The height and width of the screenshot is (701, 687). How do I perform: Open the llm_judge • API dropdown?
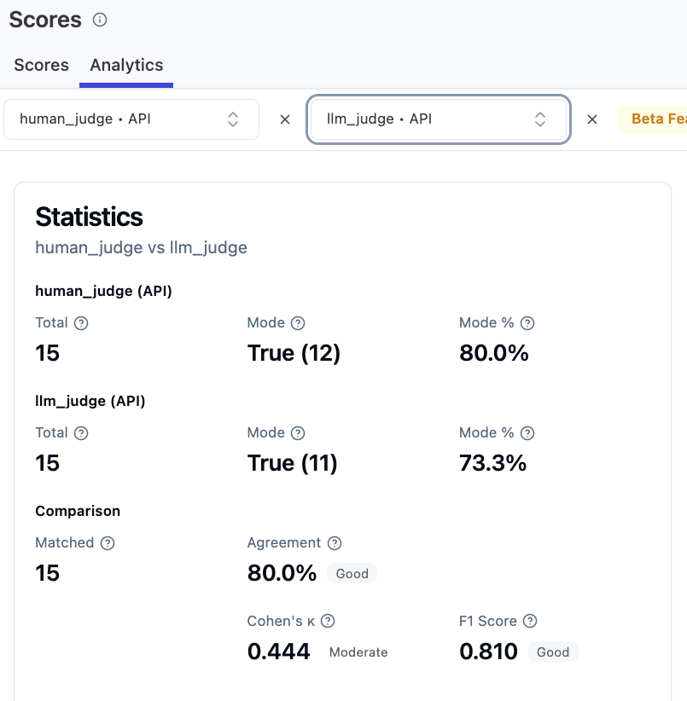438,119
